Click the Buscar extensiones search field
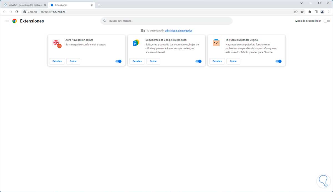The width and height of the screenshot is (333, 192). coord(167,21)
